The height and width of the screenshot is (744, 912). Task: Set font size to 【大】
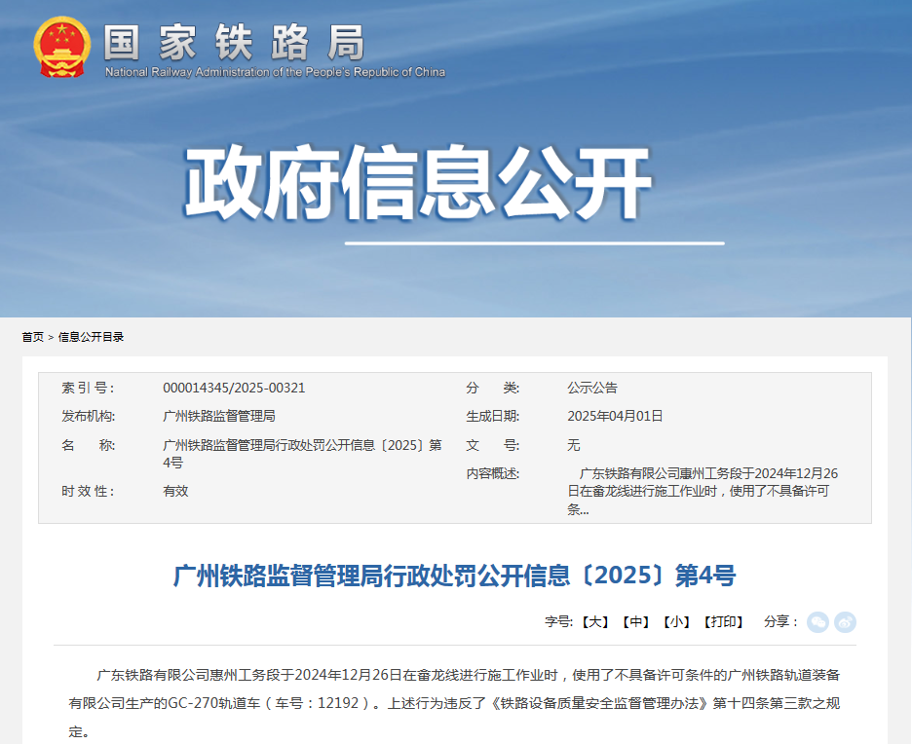point(594,622)
